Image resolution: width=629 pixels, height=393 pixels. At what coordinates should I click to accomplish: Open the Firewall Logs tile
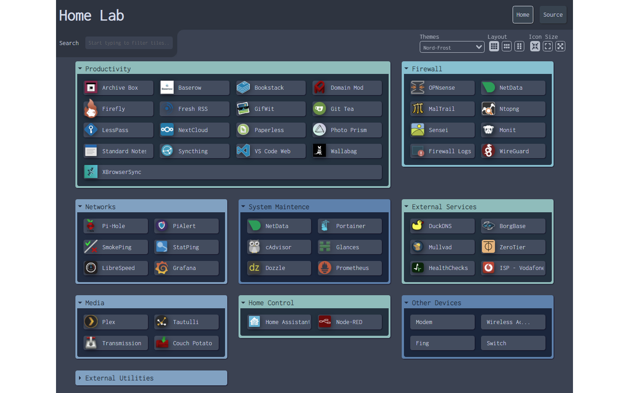(x=442, y=151)
